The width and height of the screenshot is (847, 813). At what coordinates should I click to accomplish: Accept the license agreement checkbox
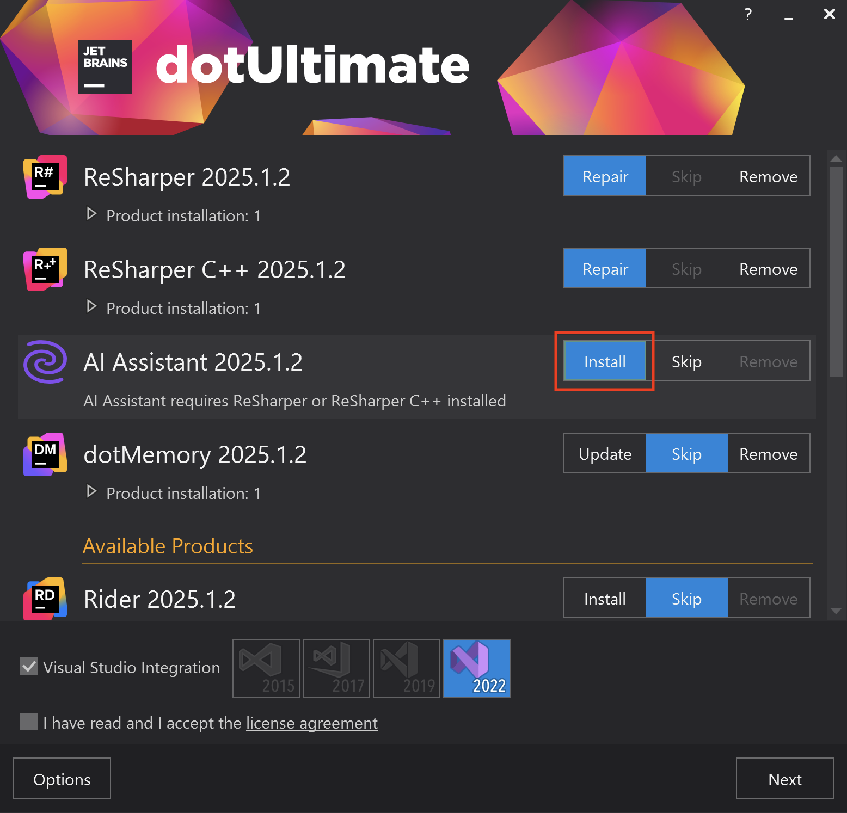coord(29,722)
